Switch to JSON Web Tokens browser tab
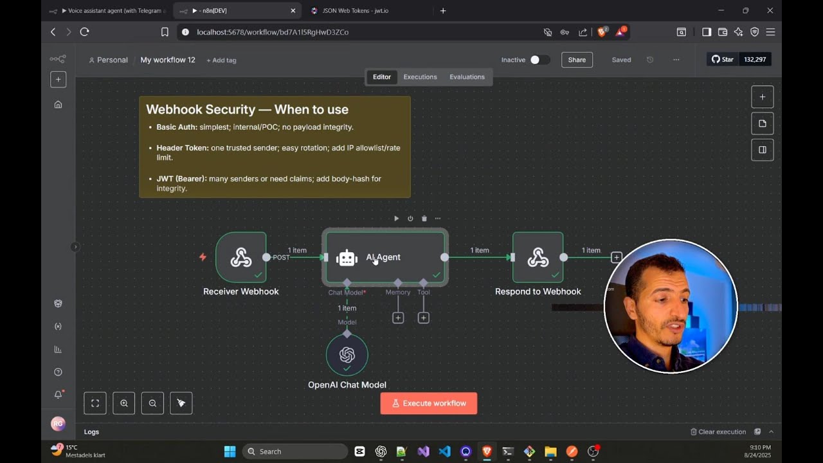Screen dimensions: 823x463 pyautogui.click(x=366, y=10)
